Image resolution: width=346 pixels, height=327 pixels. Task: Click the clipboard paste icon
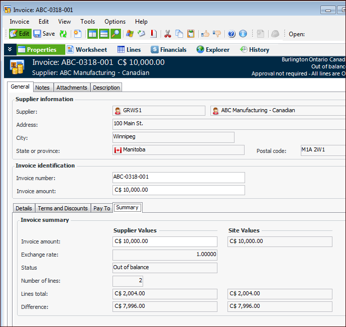(191, 34)
